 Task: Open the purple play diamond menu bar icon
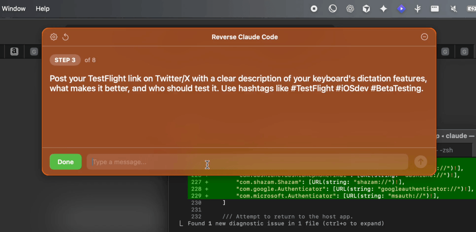pyautogui.click(x=401, y=9)
